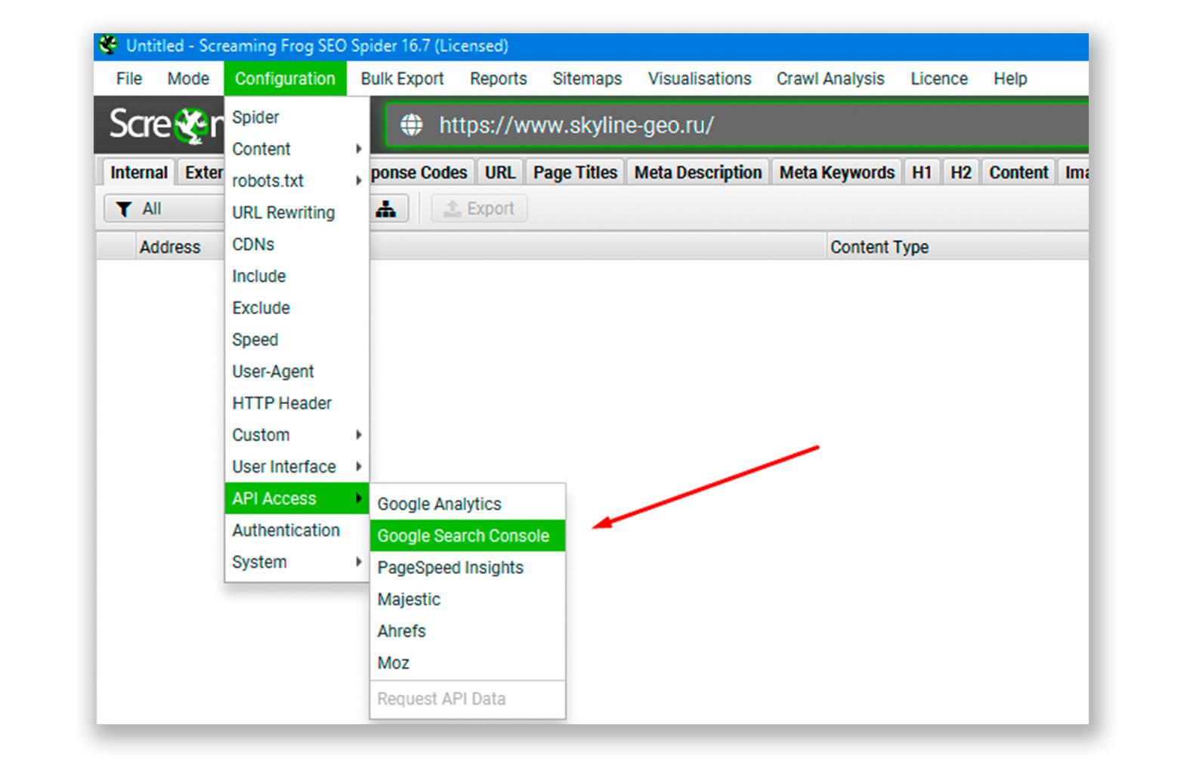1187x759 pixels.
Task: Switch to the H1 tab
Action: click(922, 172)
